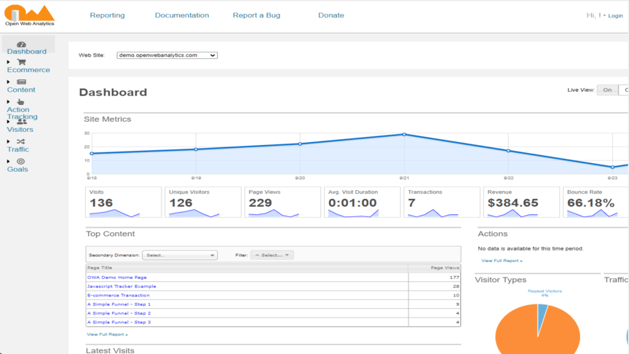Open the Javascript Tracker Example link
Viewport: 629px width, 354px height.
[x=122, y=286]
